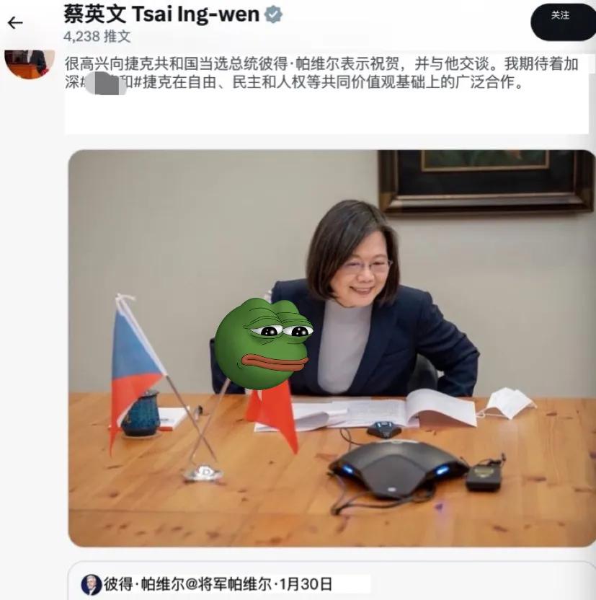This screenshot has height=600, width=596.
Task: Click the white face mask on table
Action: click(507, 403)
